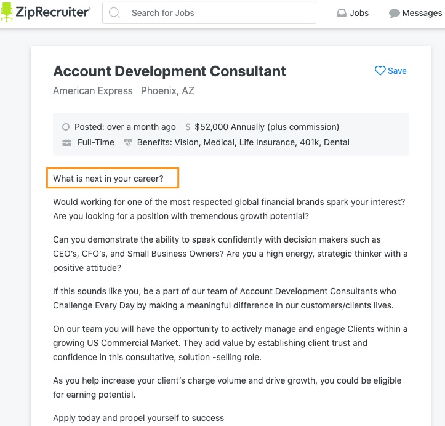Viewport: 445px width, 426px height.
Task: Focus the Search for Jobs field
Action: coord(209,13)
